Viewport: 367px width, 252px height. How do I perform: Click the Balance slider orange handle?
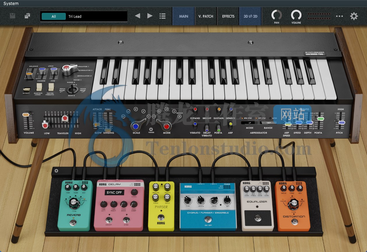(29, 76)
